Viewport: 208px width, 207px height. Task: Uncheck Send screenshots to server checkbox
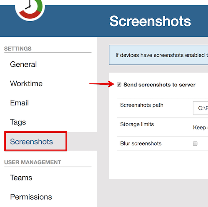(119, 85)
